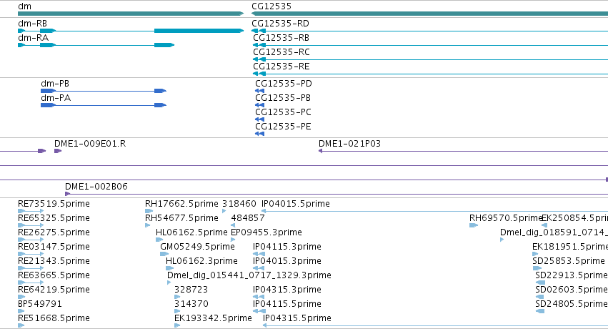Open the CG12535 gene label
This screenshot has height=329, width=608.
(271, 6)
